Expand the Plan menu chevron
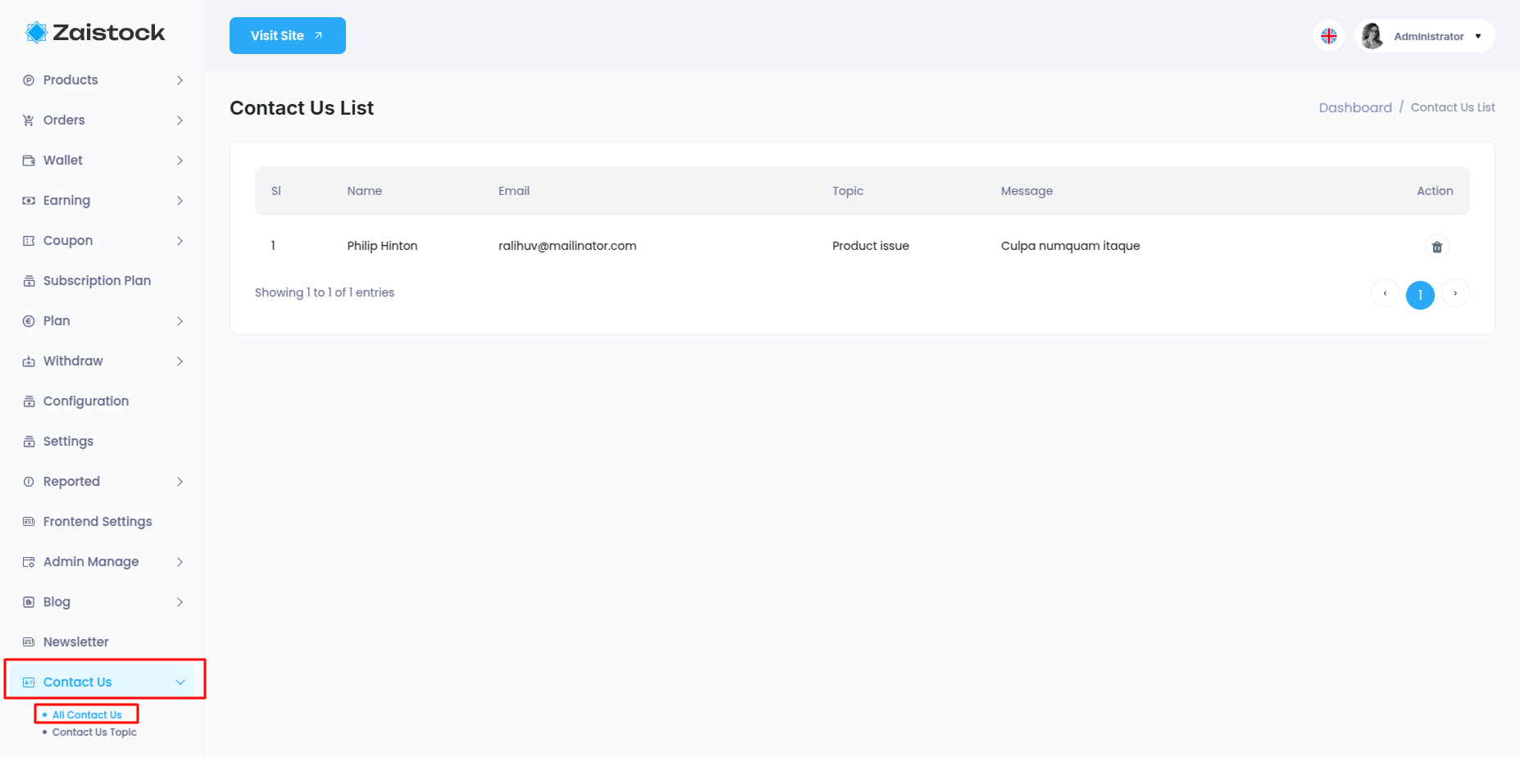Viewport: 1520px width, 757px height. (180, 321)
